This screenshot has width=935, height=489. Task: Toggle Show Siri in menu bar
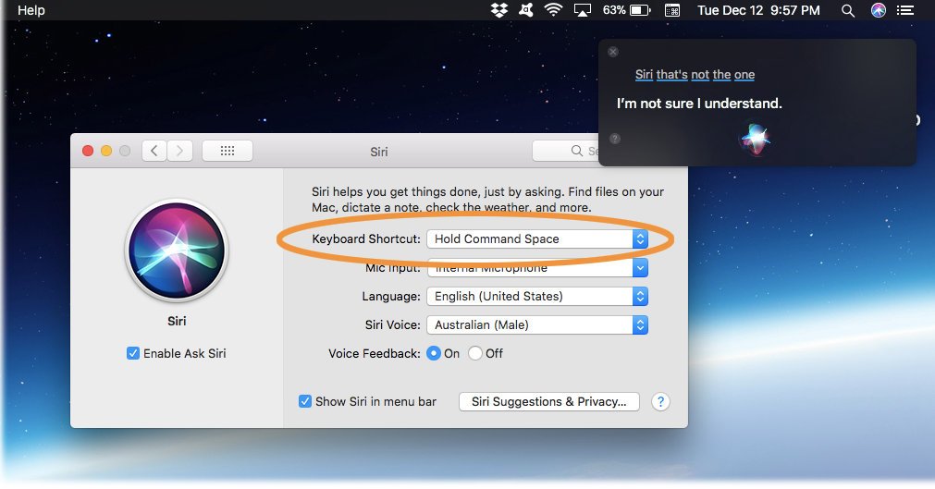304,401
